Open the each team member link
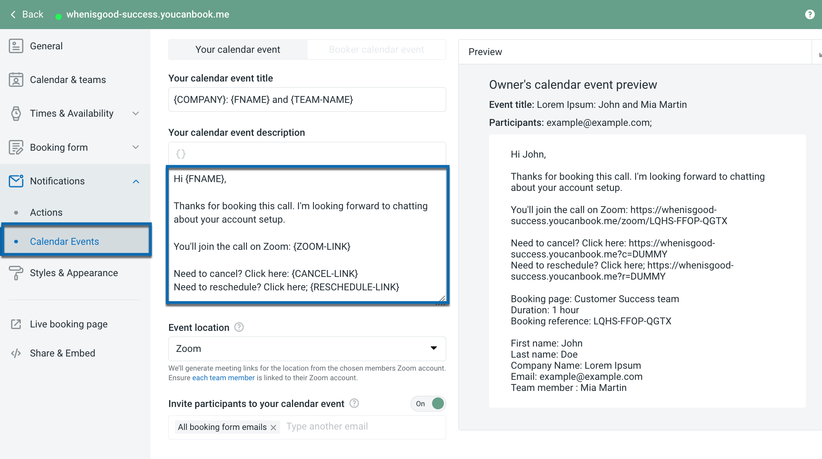This screenshot has width=822, height=459. pos(223,378)
